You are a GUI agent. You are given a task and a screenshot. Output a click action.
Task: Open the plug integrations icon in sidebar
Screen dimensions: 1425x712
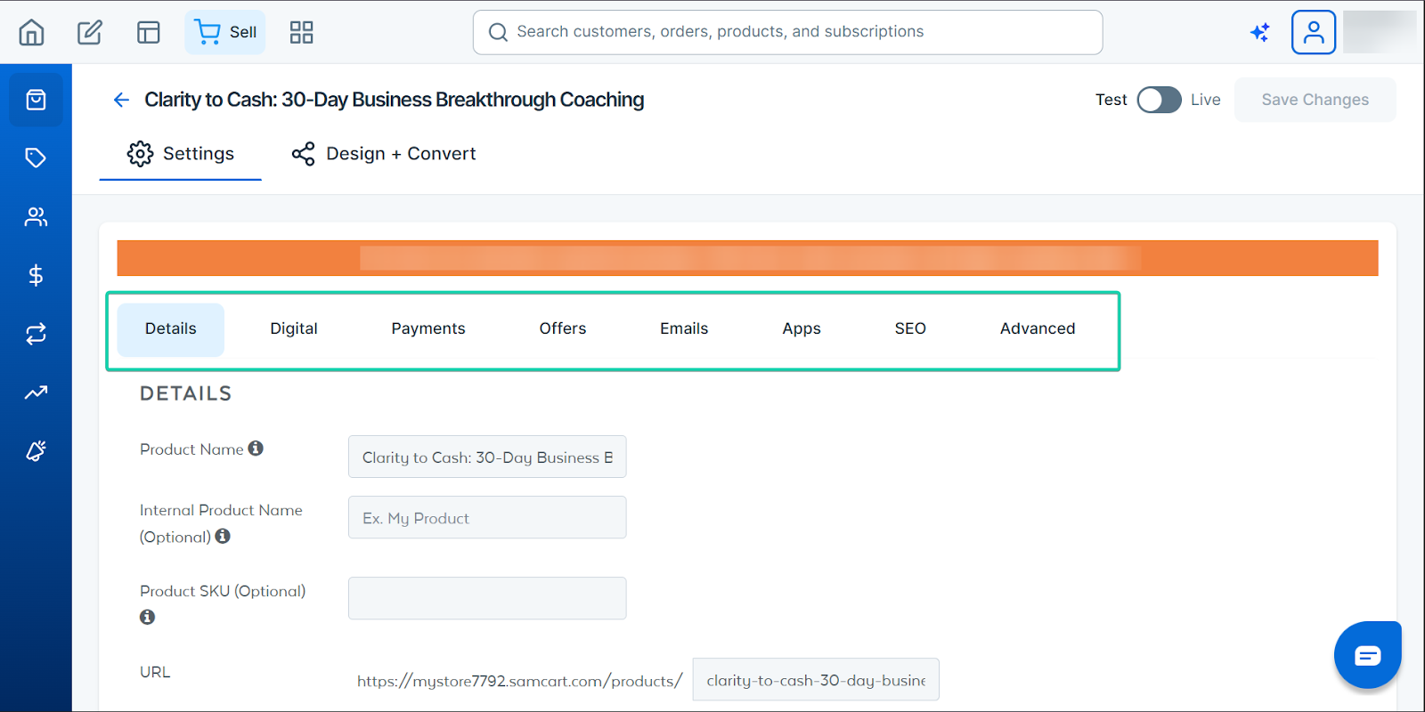click(x=36, y=450)
